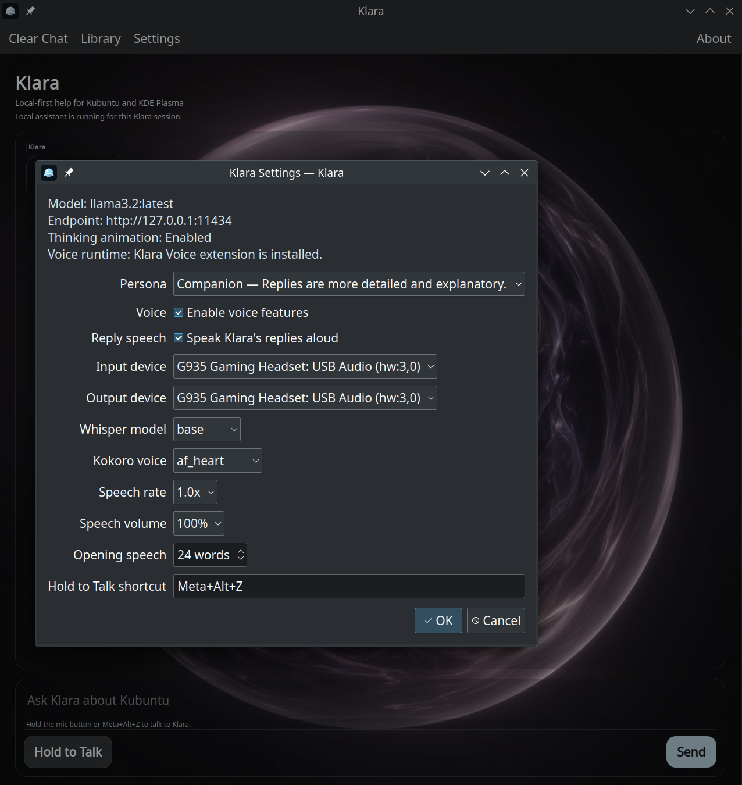Click the Local assistant is running status text
This screenshot has height=785, width=742.
[x=98, y=116]
